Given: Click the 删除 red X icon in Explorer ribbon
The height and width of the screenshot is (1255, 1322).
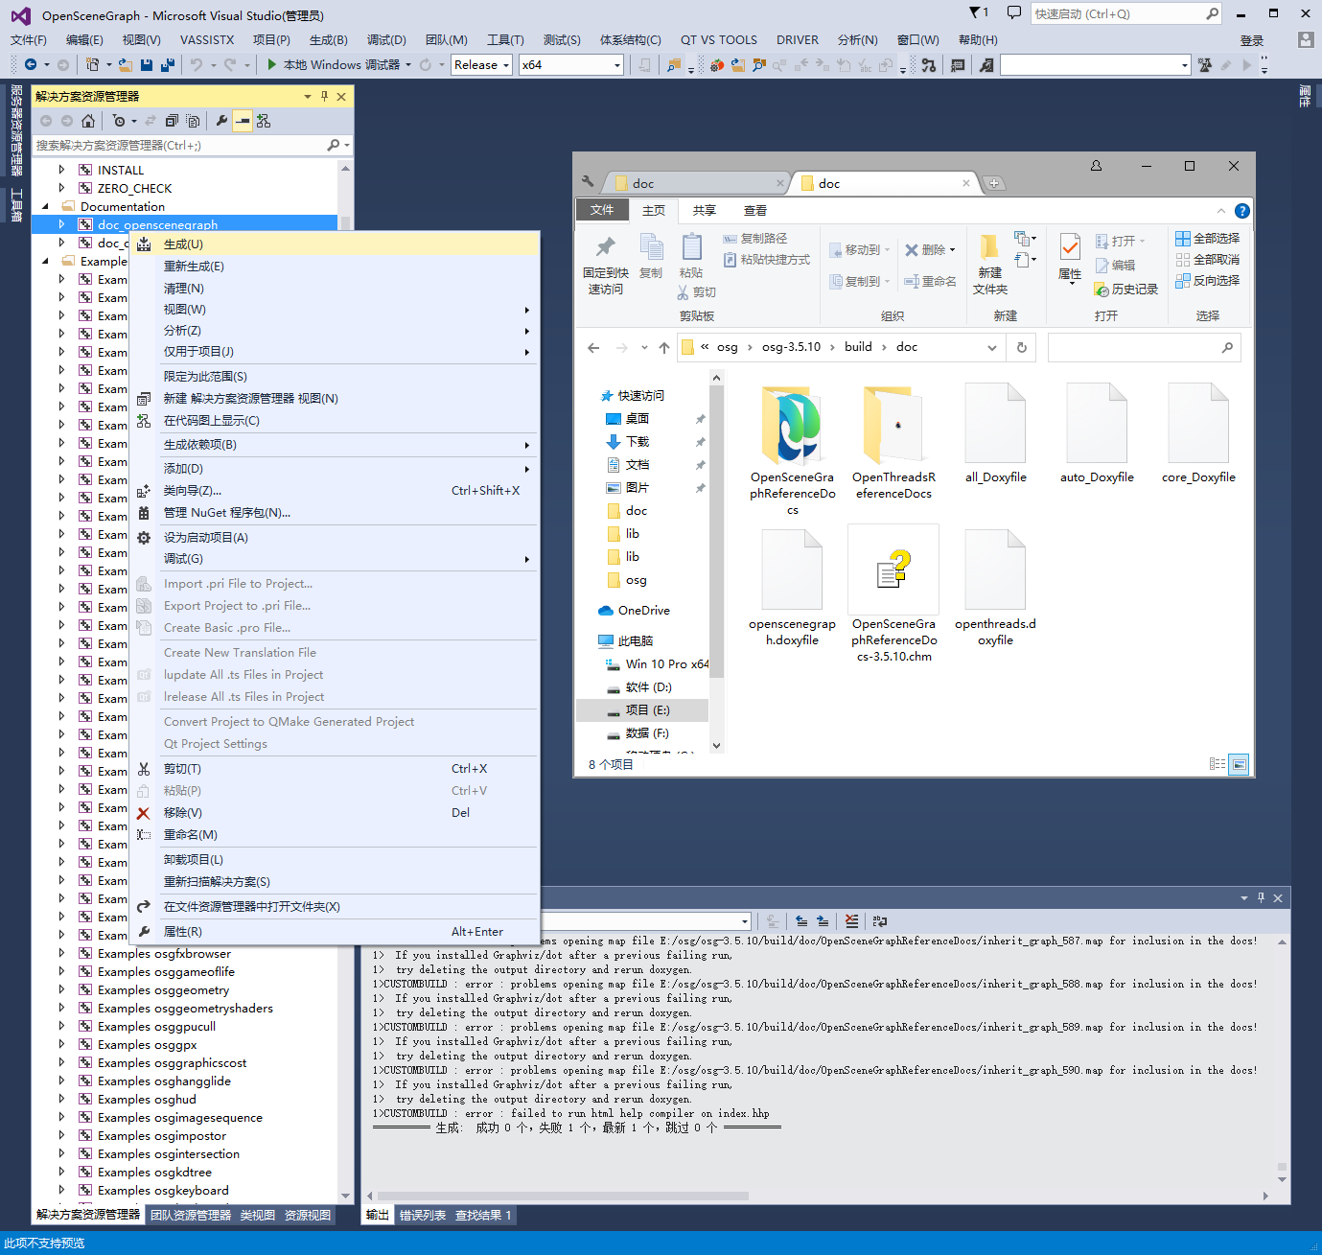Looking at the screenshot, I should click(x=911, y=249).
